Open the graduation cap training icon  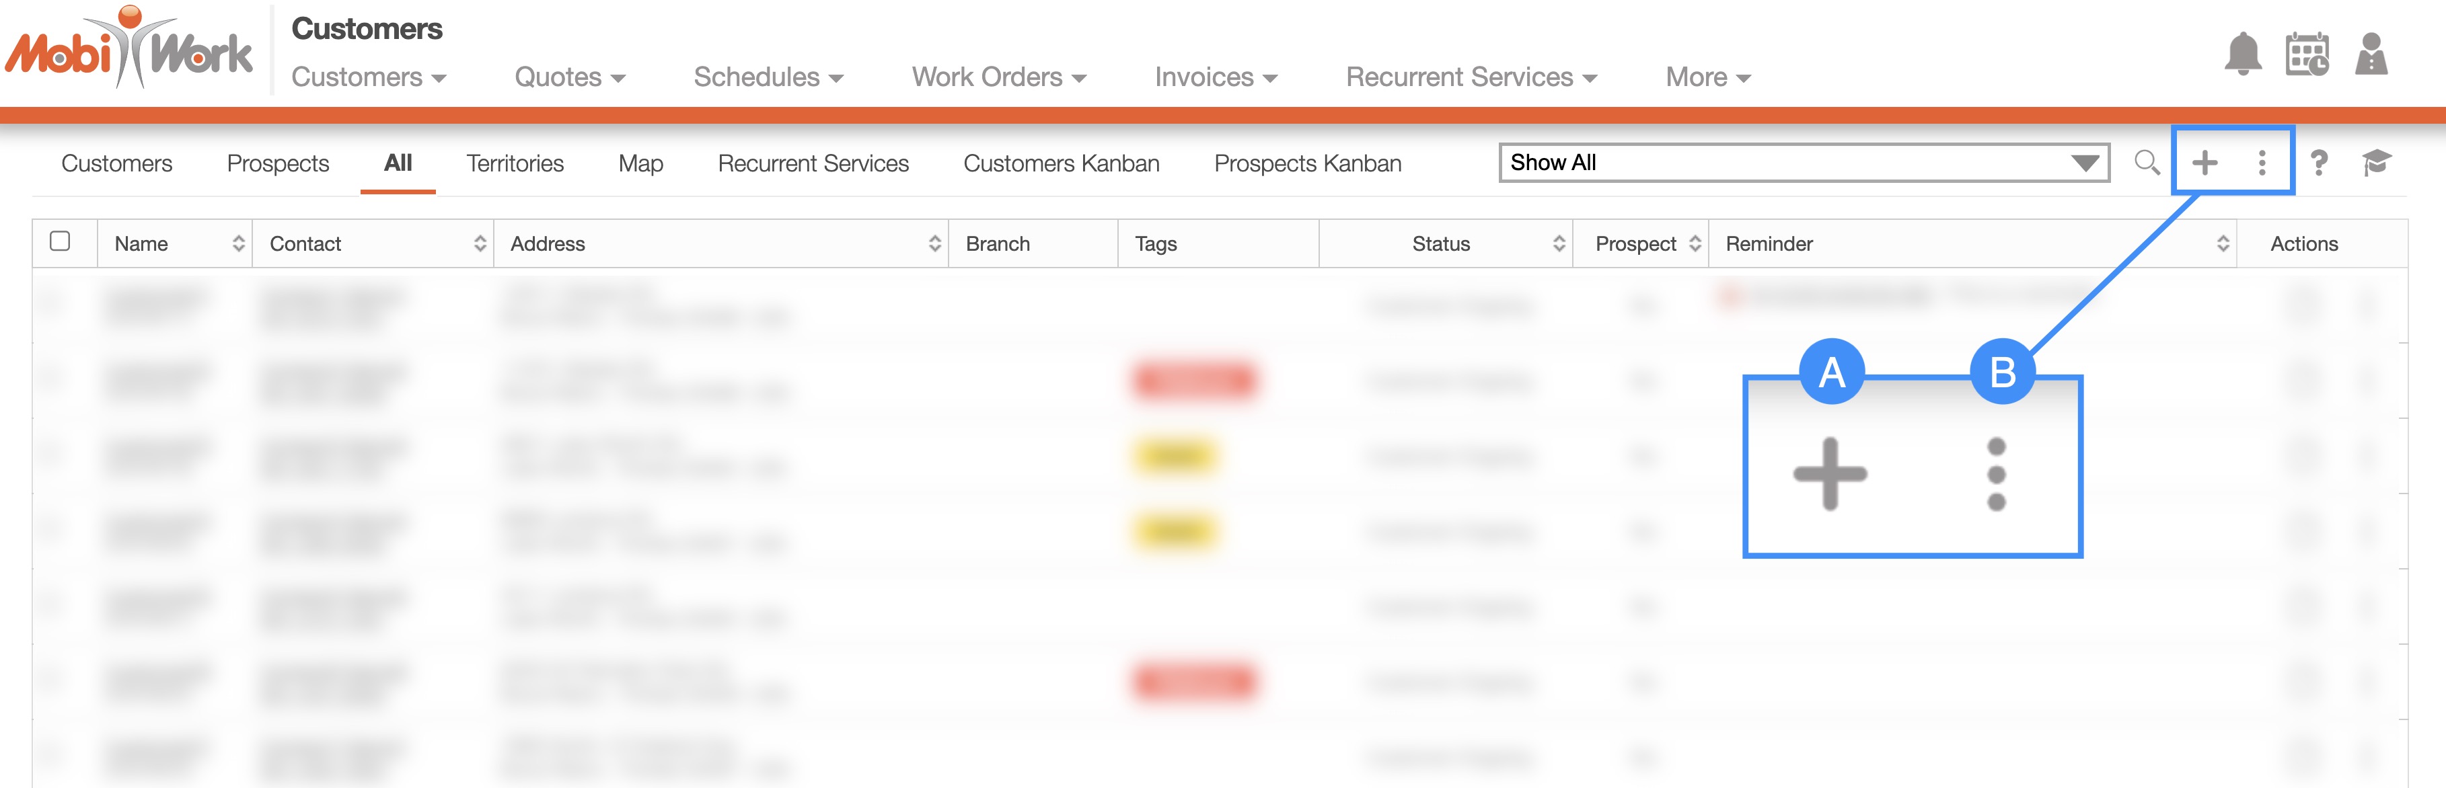coord(2376,162)
